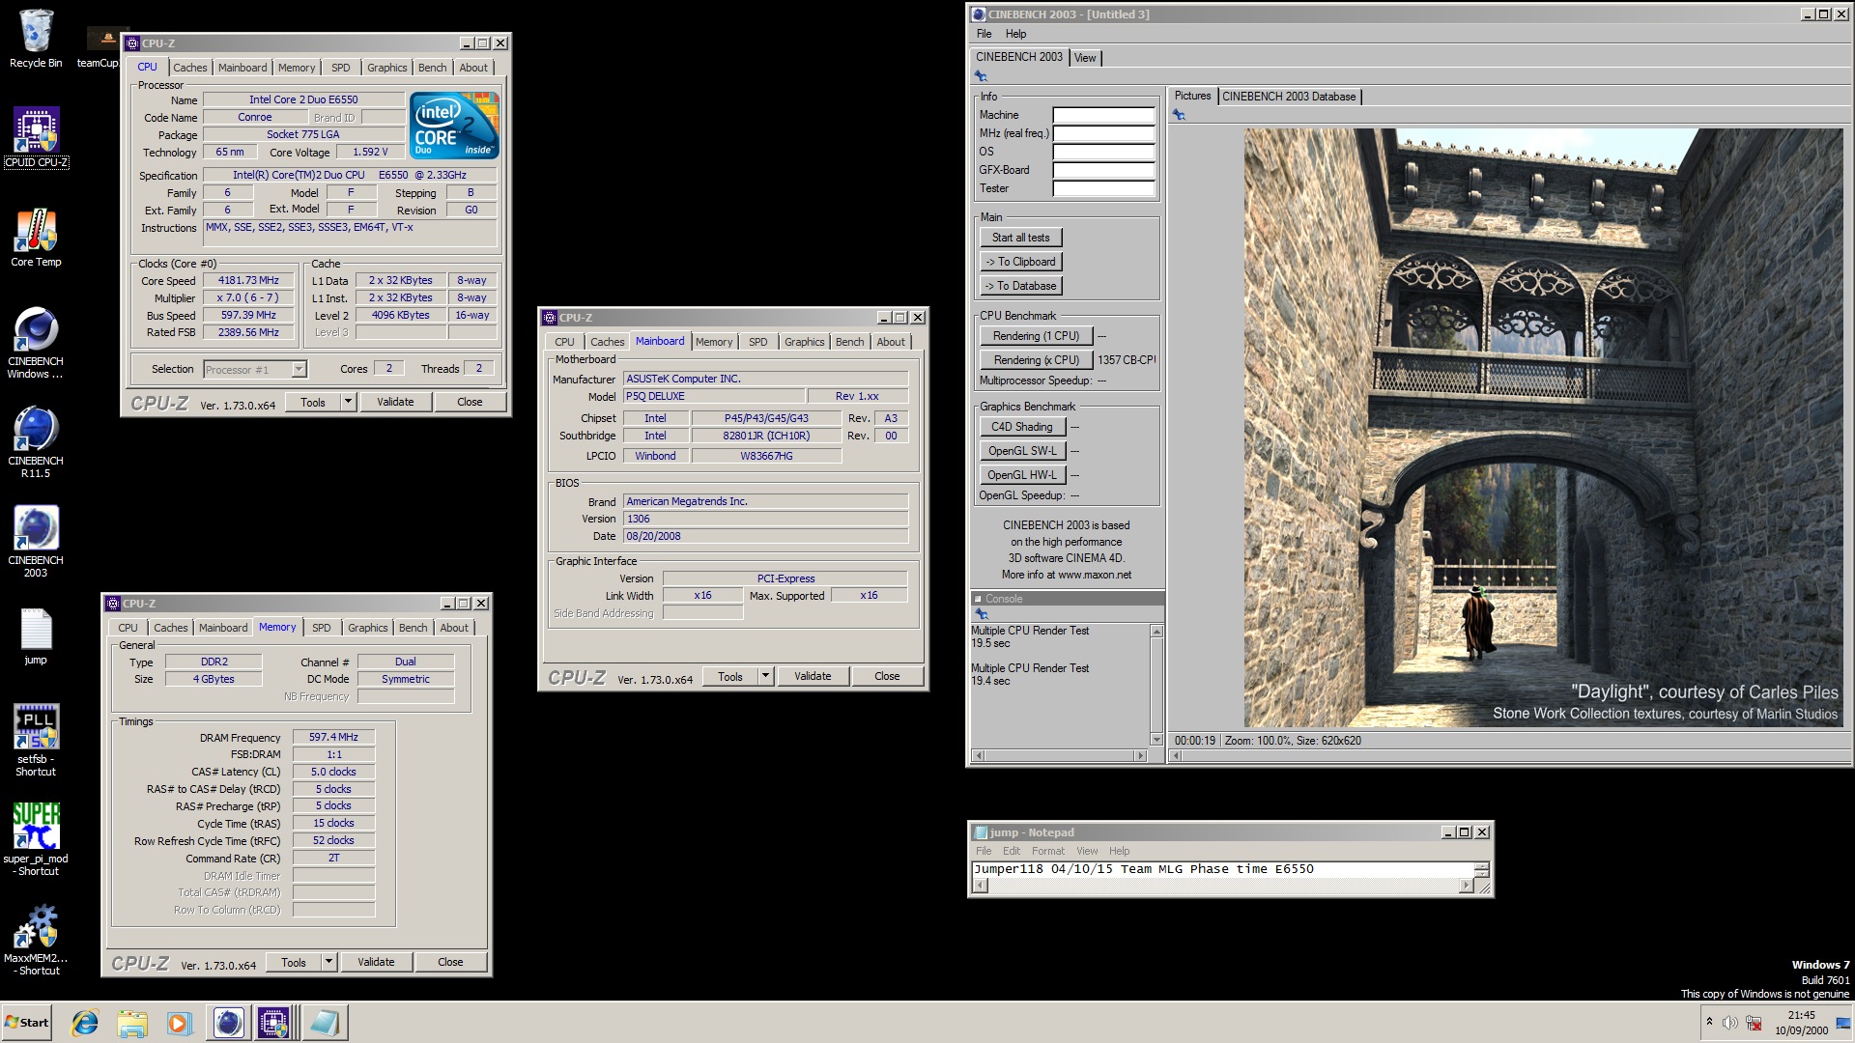Click the GFX-Board input field

[1103, 170]
